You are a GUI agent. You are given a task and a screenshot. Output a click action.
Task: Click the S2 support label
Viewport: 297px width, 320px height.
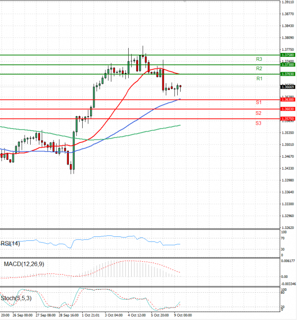tap(258, 113)
